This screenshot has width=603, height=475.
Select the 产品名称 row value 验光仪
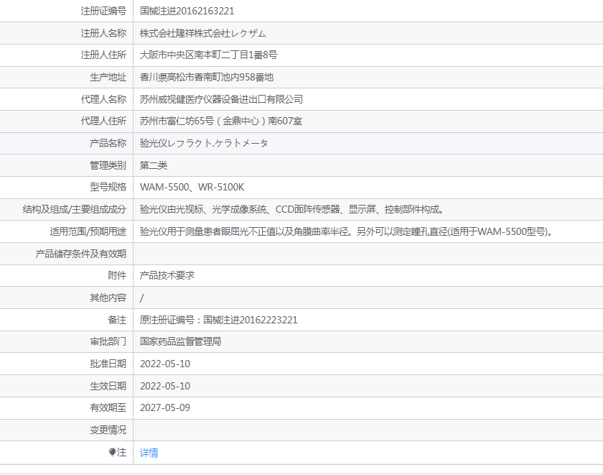pos(204,143)
